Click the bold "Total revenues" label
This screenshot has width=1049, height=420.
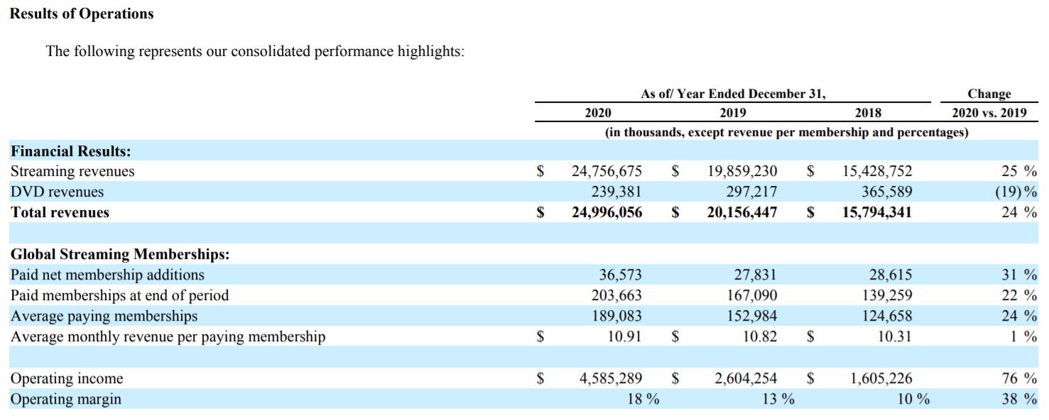click(x=60, y=212)
